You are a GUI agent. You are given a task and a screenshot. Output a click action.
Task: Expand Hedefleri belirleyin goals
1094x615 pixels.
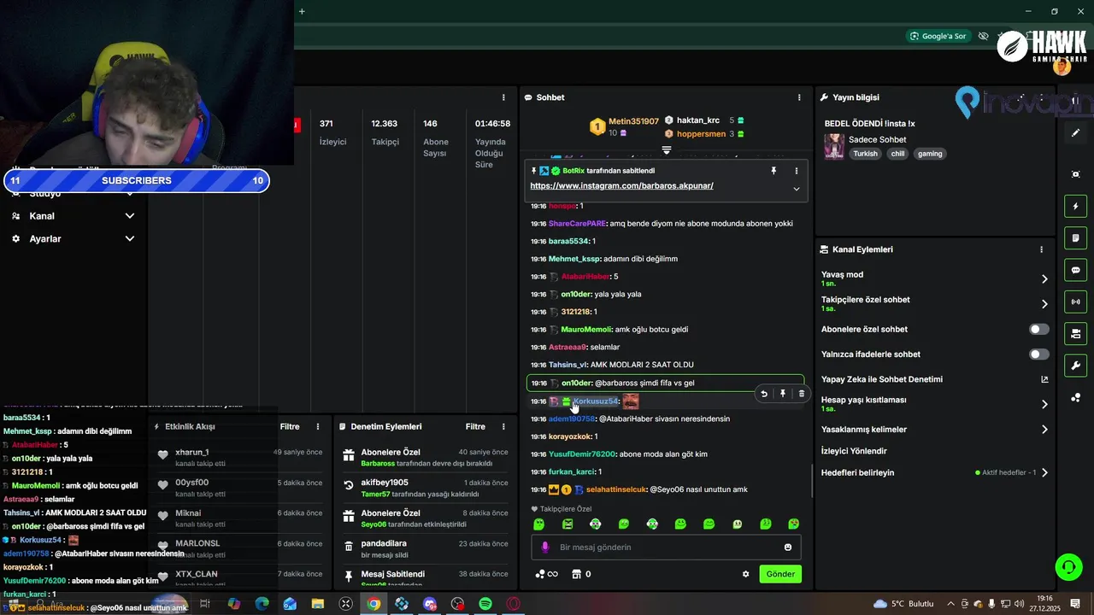1044,472
